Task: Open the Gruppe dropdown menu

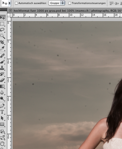Action: pyautogui.click(x=57, y=3)
